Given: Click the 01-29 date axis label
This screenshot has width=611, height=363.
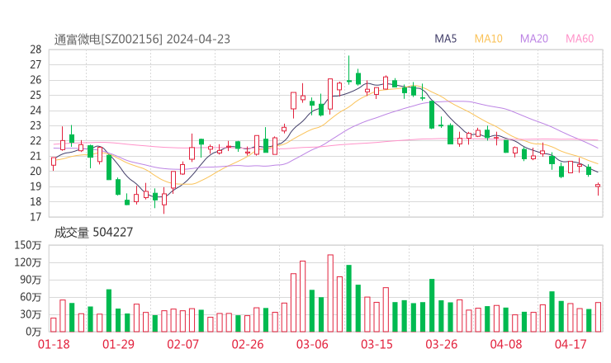Looking at the screenshot, I should 118,344.
